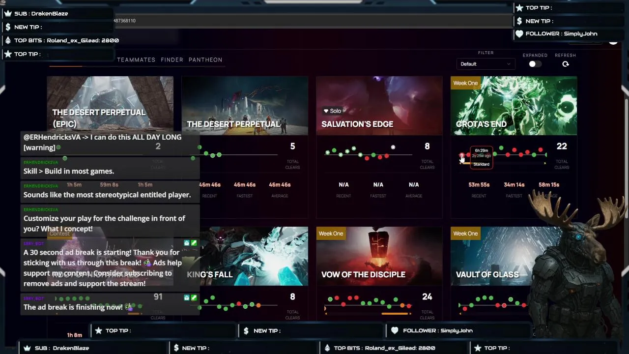The image size is (629, 354).
Task: Switch to the Teammates tab
Action: (x=136, y=59)
